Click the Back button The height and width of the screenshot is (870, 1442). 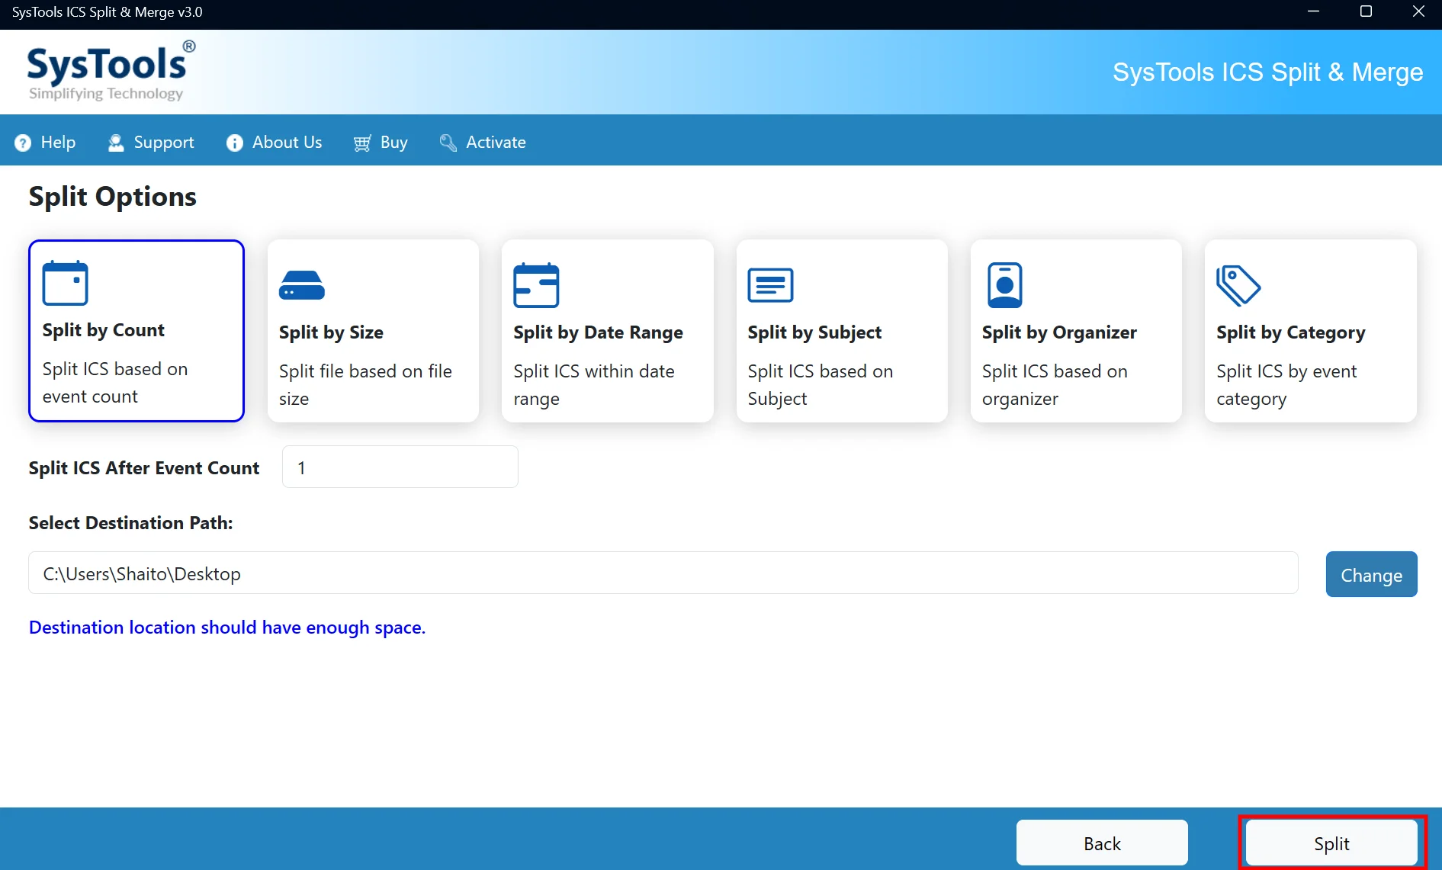(1102, 843)
